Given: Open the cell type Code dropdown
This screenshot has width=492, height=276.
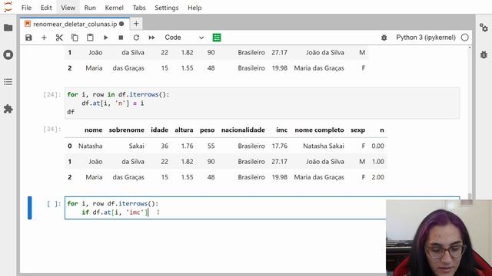Looking at the screenshot, I should click(184, 38).
